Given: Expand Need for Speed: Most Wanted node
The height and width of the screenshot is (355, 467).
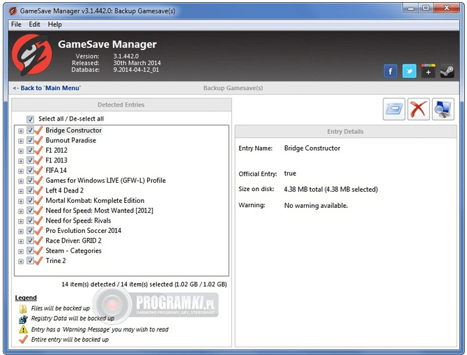Looking at the screenshot, I should [x=20, y=211].
